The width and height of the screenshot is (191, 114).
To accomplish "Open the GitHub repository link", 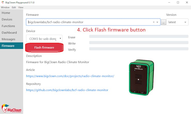I will [x=67, y=90].
